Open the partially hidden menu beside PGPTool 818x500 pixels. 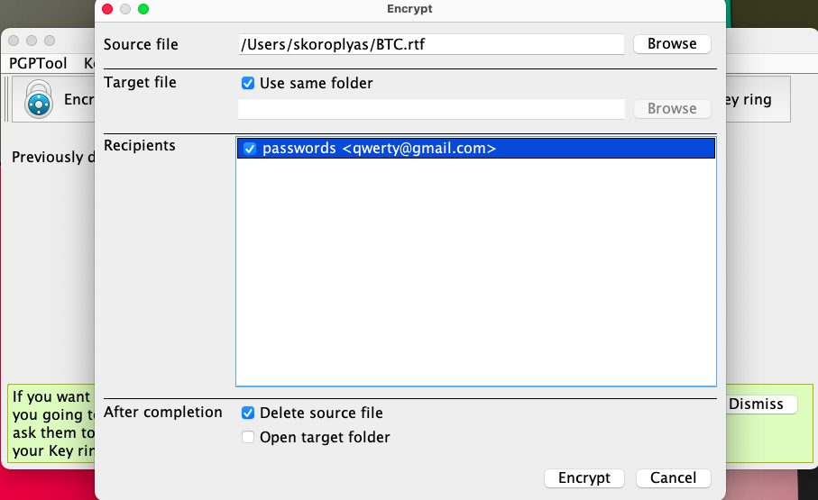[x=88, y=63]
